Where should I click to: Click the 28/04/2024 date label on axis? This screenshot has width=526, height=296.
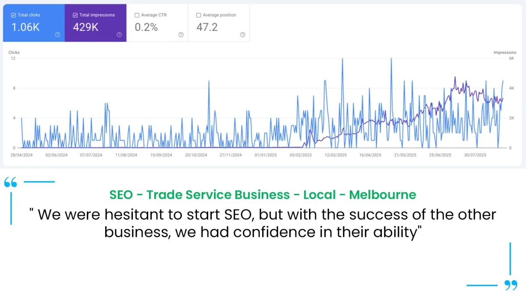(x=21, y=155)
